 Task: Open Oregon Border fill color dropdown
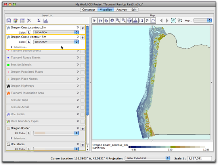pos(56,133)
